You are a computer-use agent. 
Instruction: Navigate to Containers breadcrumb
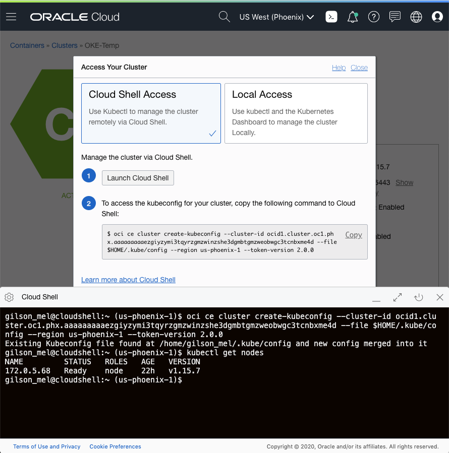tap(27, 45)
